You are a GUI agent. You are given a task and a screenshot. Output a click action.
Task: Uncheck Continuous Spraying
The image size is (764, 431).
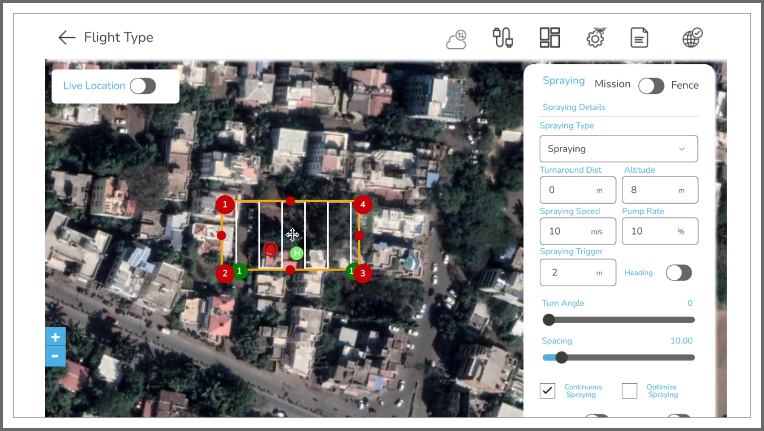pos(548,391)
